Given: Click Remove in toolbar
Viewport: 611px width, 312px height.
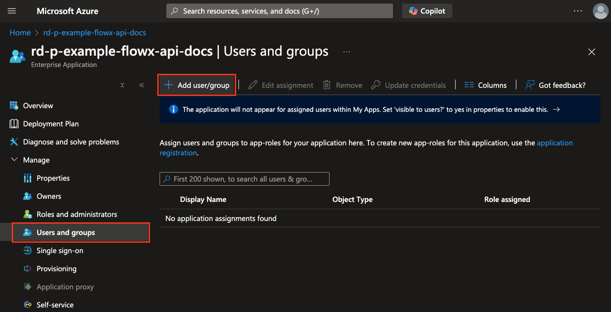Looking at the screenshot, I should (342, 85).
